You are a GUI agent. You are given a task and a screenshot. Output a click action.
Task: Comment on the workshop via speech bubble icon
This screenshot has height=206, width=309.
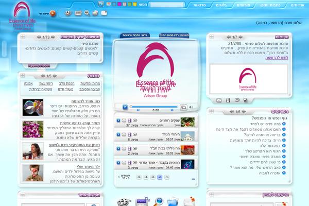pyautogui.click(x=237, y=100)
